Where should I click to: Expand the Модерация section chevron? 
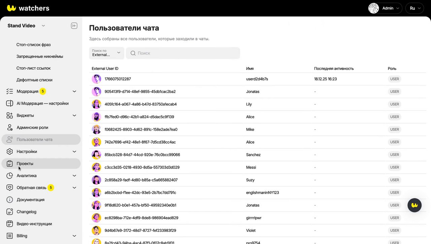coord(74,91)
